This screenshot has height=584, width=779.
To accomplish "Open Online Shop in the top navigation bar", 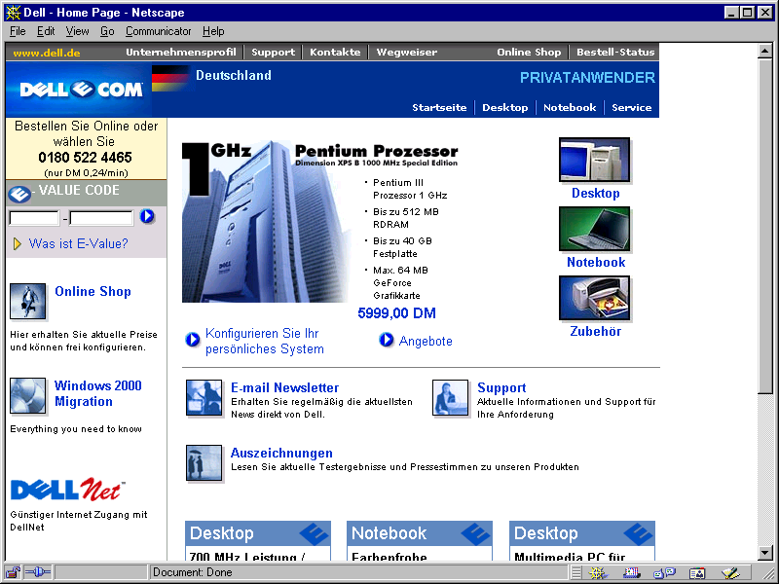I will tap(529, 53).
